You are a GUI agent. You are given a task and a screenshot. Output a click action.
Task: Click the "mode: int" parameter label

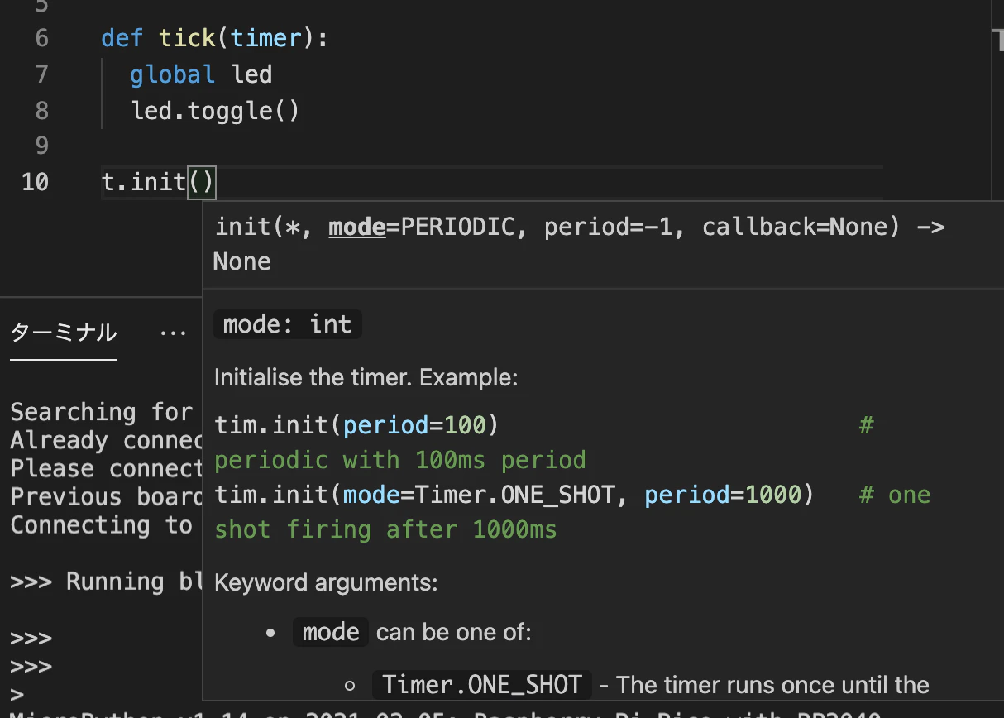point(287,324)
